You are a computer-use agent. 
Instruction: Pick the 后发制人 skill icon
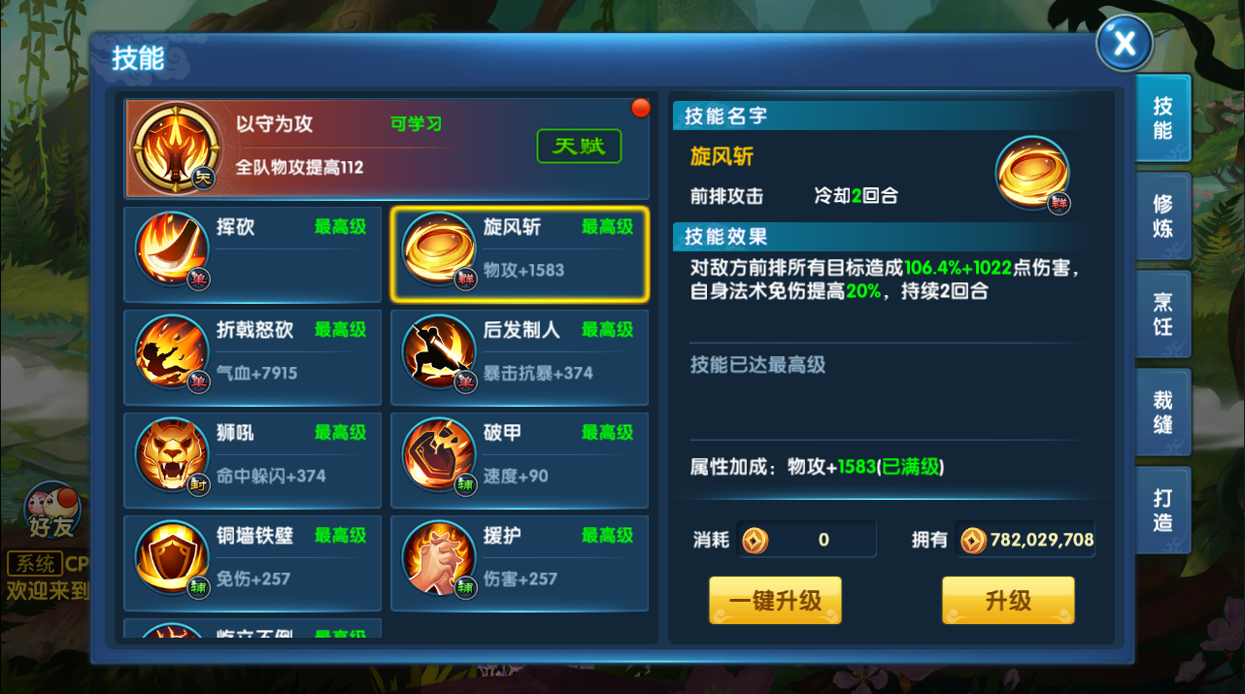pyautogui.click(x=439, y=351)
